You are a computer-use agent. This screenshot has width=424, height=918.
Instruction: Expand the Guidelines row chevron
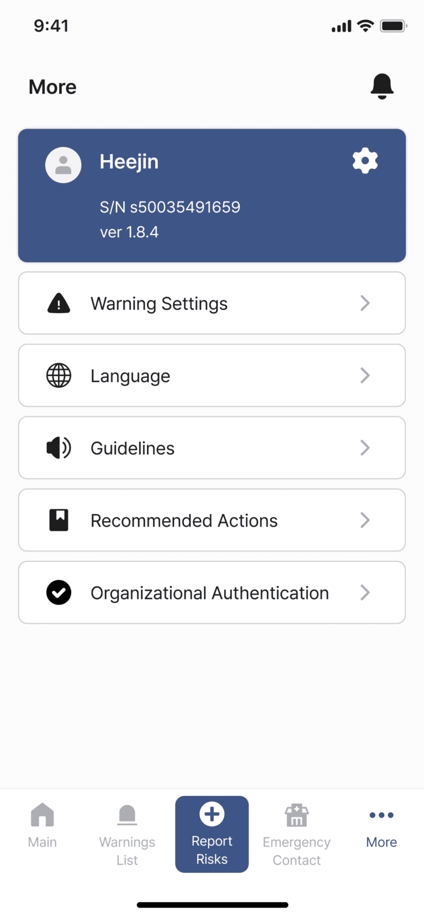click(365, 448)
